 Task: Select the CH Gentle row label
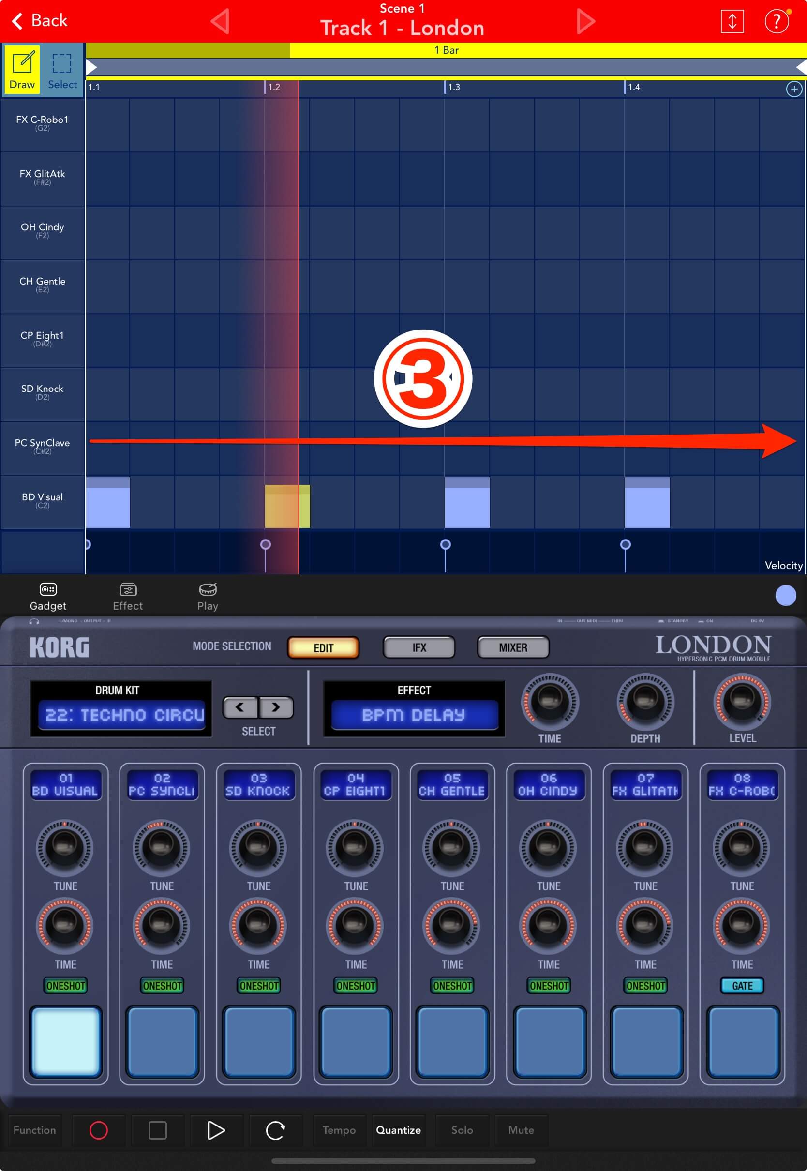point(43,286)
